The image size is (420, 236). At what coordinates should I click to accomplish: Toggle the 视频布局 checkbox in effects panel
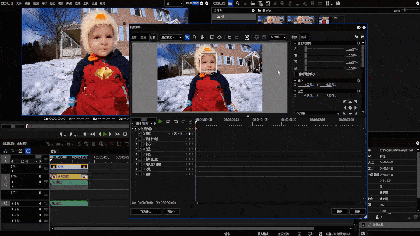[x=363, y=225]
